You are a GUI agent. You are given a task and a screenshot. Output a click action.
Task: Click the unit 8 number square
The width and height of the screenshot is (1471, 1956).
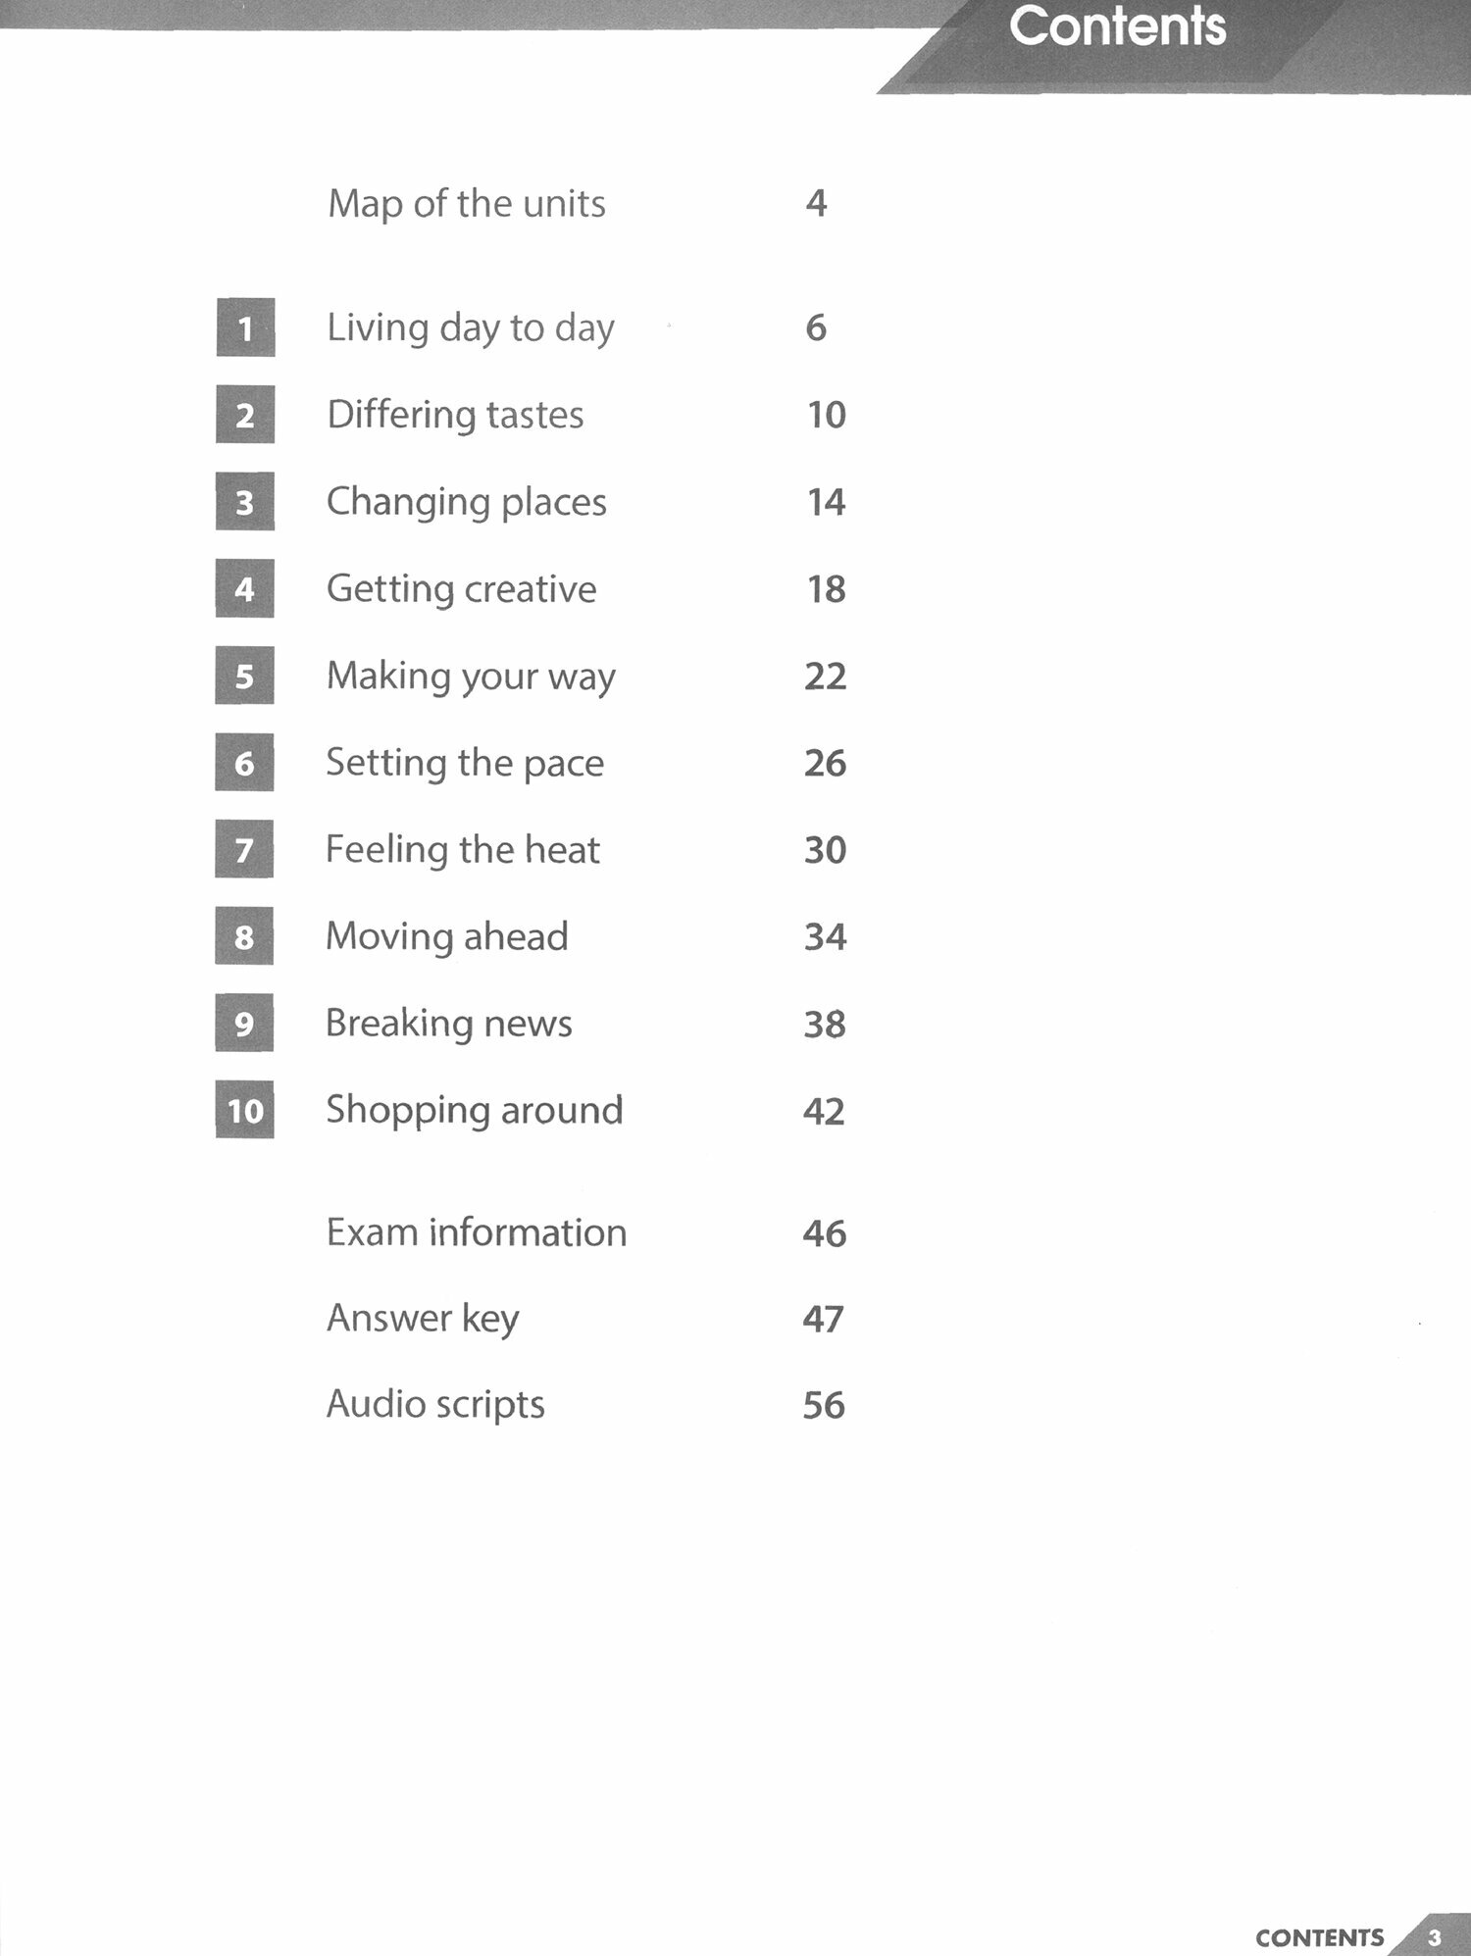click(244, 936)
